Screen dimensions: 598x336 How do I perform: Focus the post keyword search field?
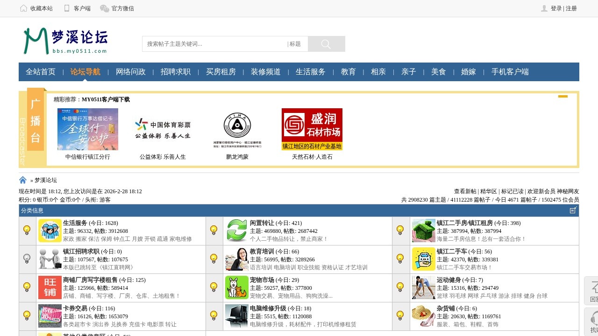click(x=215, y=44)
